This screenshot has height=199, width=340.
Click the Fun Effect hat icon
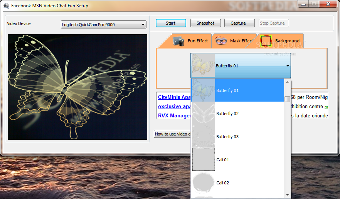179,41
